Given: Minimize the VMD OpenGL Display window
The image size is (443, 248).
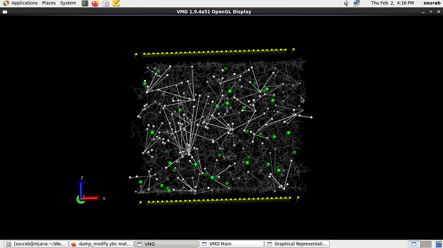Looking at the screenshot, I should click(x=423, y=12).
